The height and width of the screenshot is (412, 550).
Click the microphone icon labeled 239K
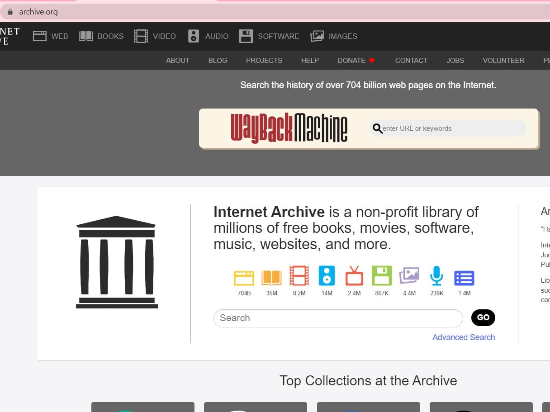436,276
